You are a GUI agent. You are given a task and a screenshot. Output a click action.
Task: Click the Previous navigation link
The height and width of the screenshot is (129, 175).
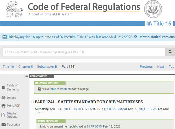(x=146, y=67)
